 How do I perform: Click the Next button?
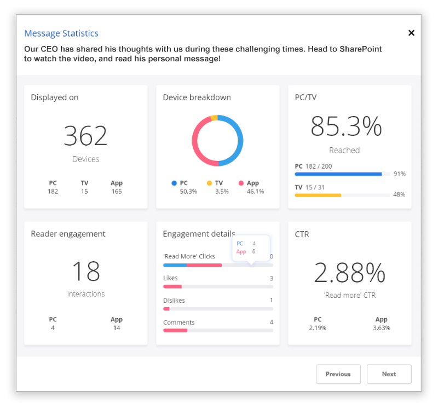[389, 374]
